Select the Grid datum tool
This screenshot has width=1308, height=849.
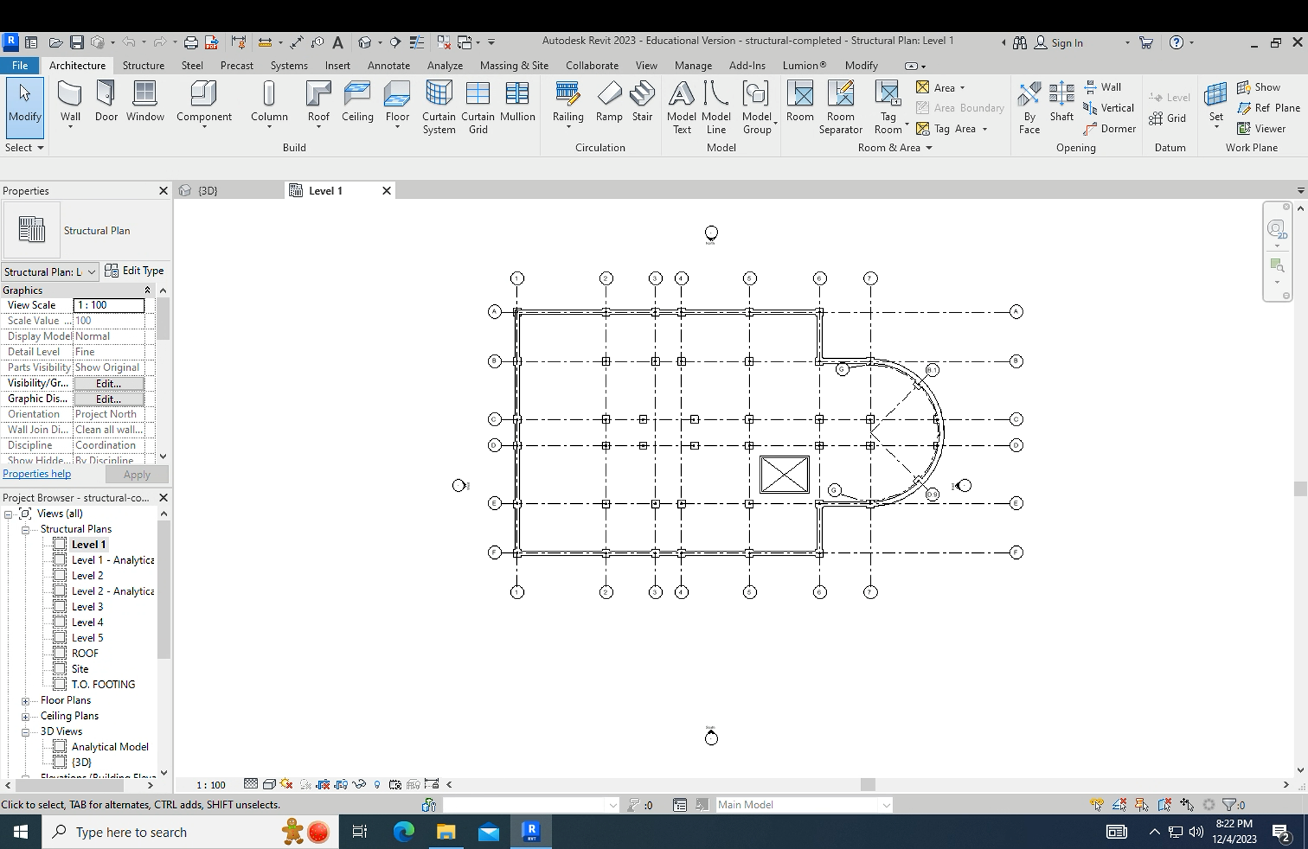point(1168,118)
